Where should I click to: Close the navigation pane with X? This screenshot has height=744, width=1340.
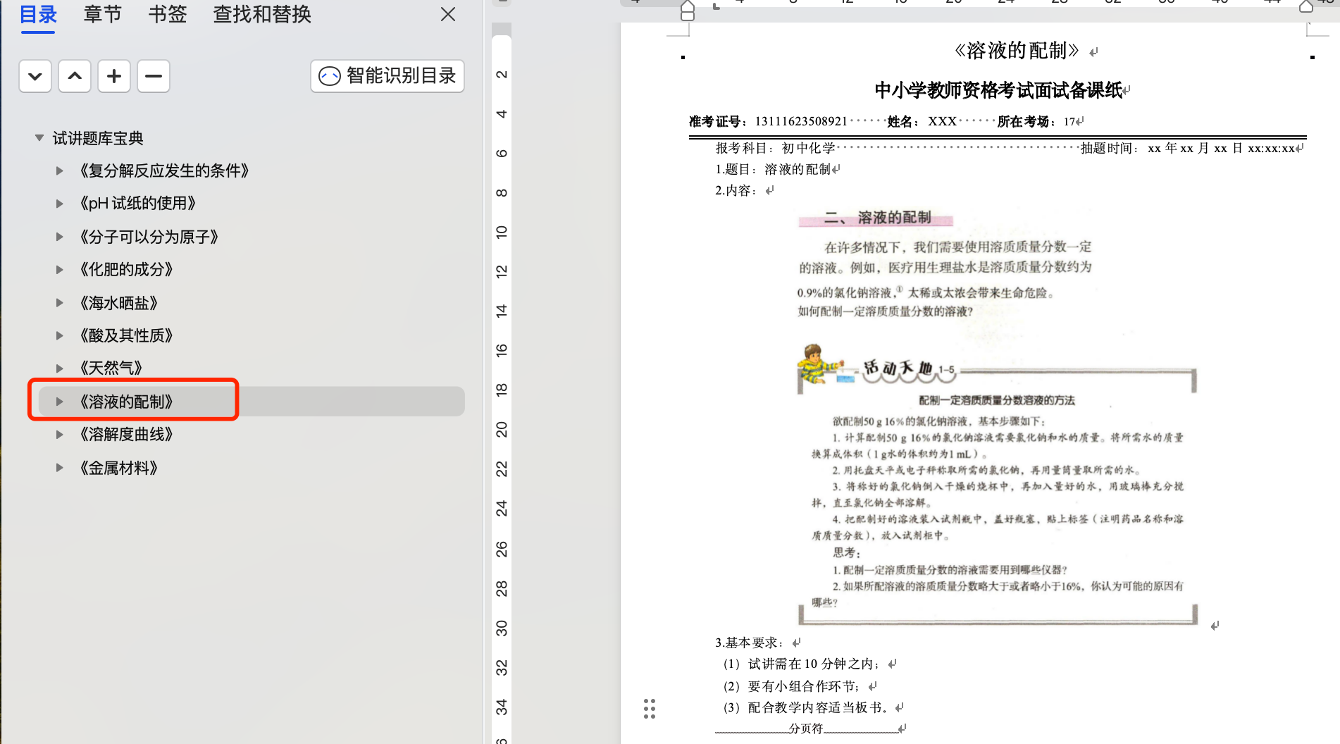448,14
